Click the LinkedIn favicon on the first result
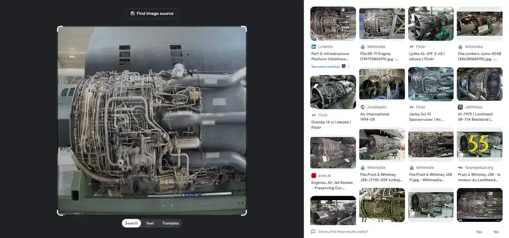This screenshot has height=238, width=509. tap(313, 47)
